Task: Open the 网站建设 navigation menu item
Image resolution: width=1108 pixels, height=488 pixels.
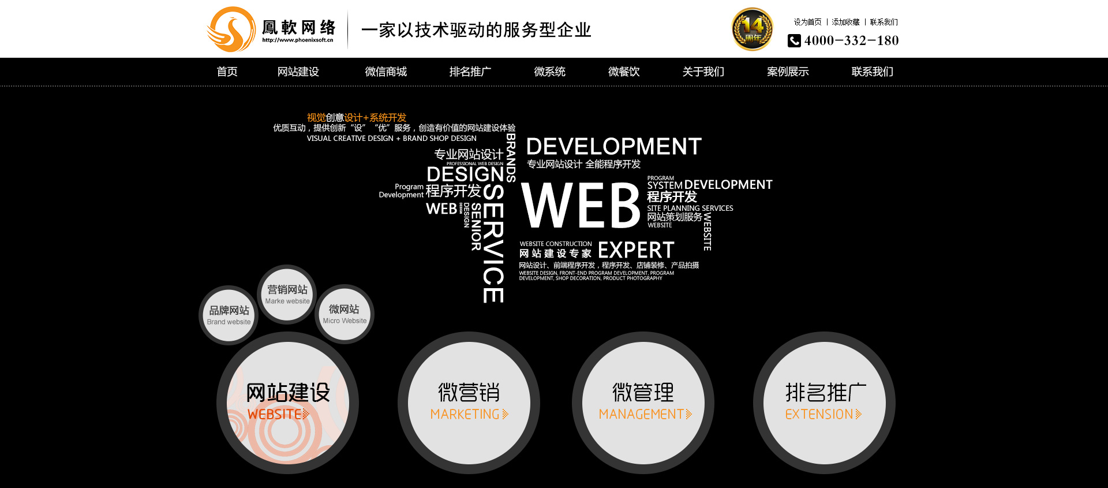Action: 298,72
